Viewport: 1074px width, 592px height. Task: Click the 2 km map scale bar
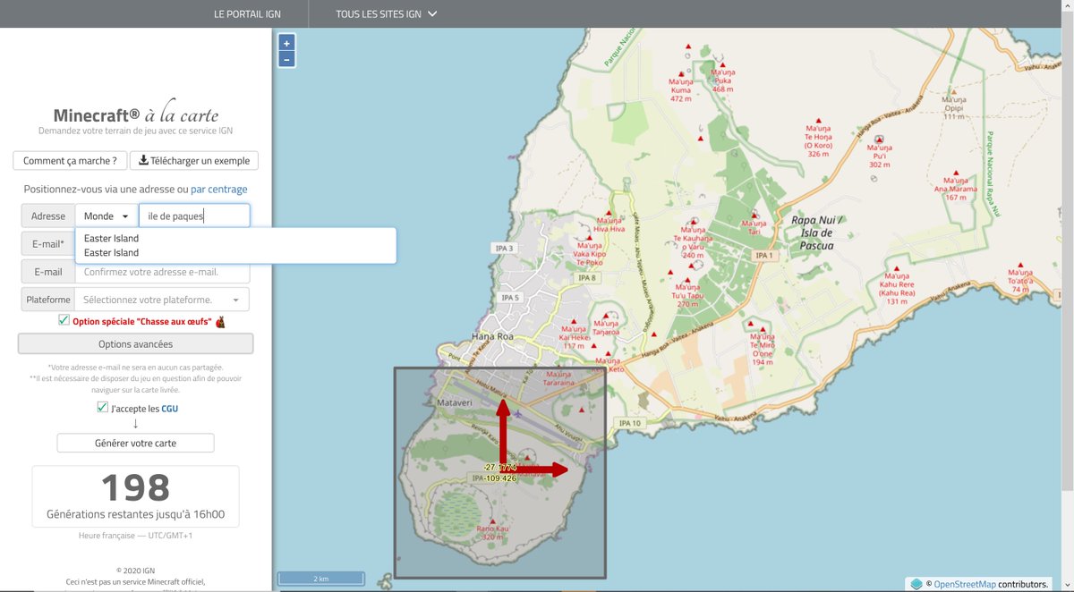[320, 579]
